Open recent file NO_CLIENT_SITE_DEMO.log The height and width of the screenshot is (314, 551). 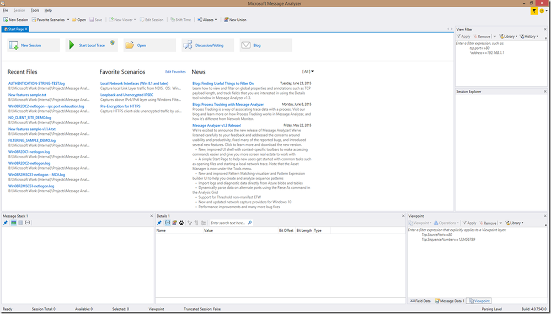click(x=30, y=118)
